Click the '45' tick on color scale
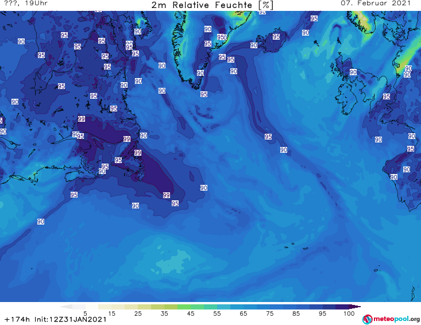This screenshot has height=325, width=421. (x=191, y=313)
